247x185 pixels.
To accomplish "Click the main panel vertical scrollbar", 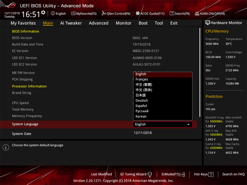I will [x=200, y=72].
